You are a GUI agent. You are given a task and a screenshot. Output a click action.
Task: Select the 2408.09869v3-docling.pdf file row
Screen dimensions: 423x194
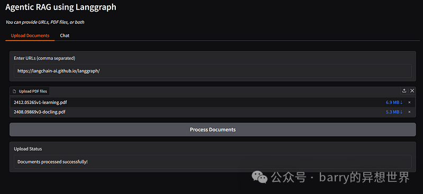pyautogui.click(x=213, y=112)
